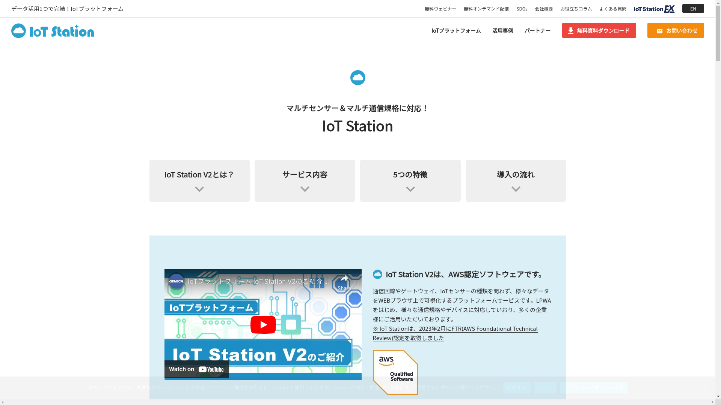
Task: Jump to the サービス内容 section
Action: click(x=305, y=181)
